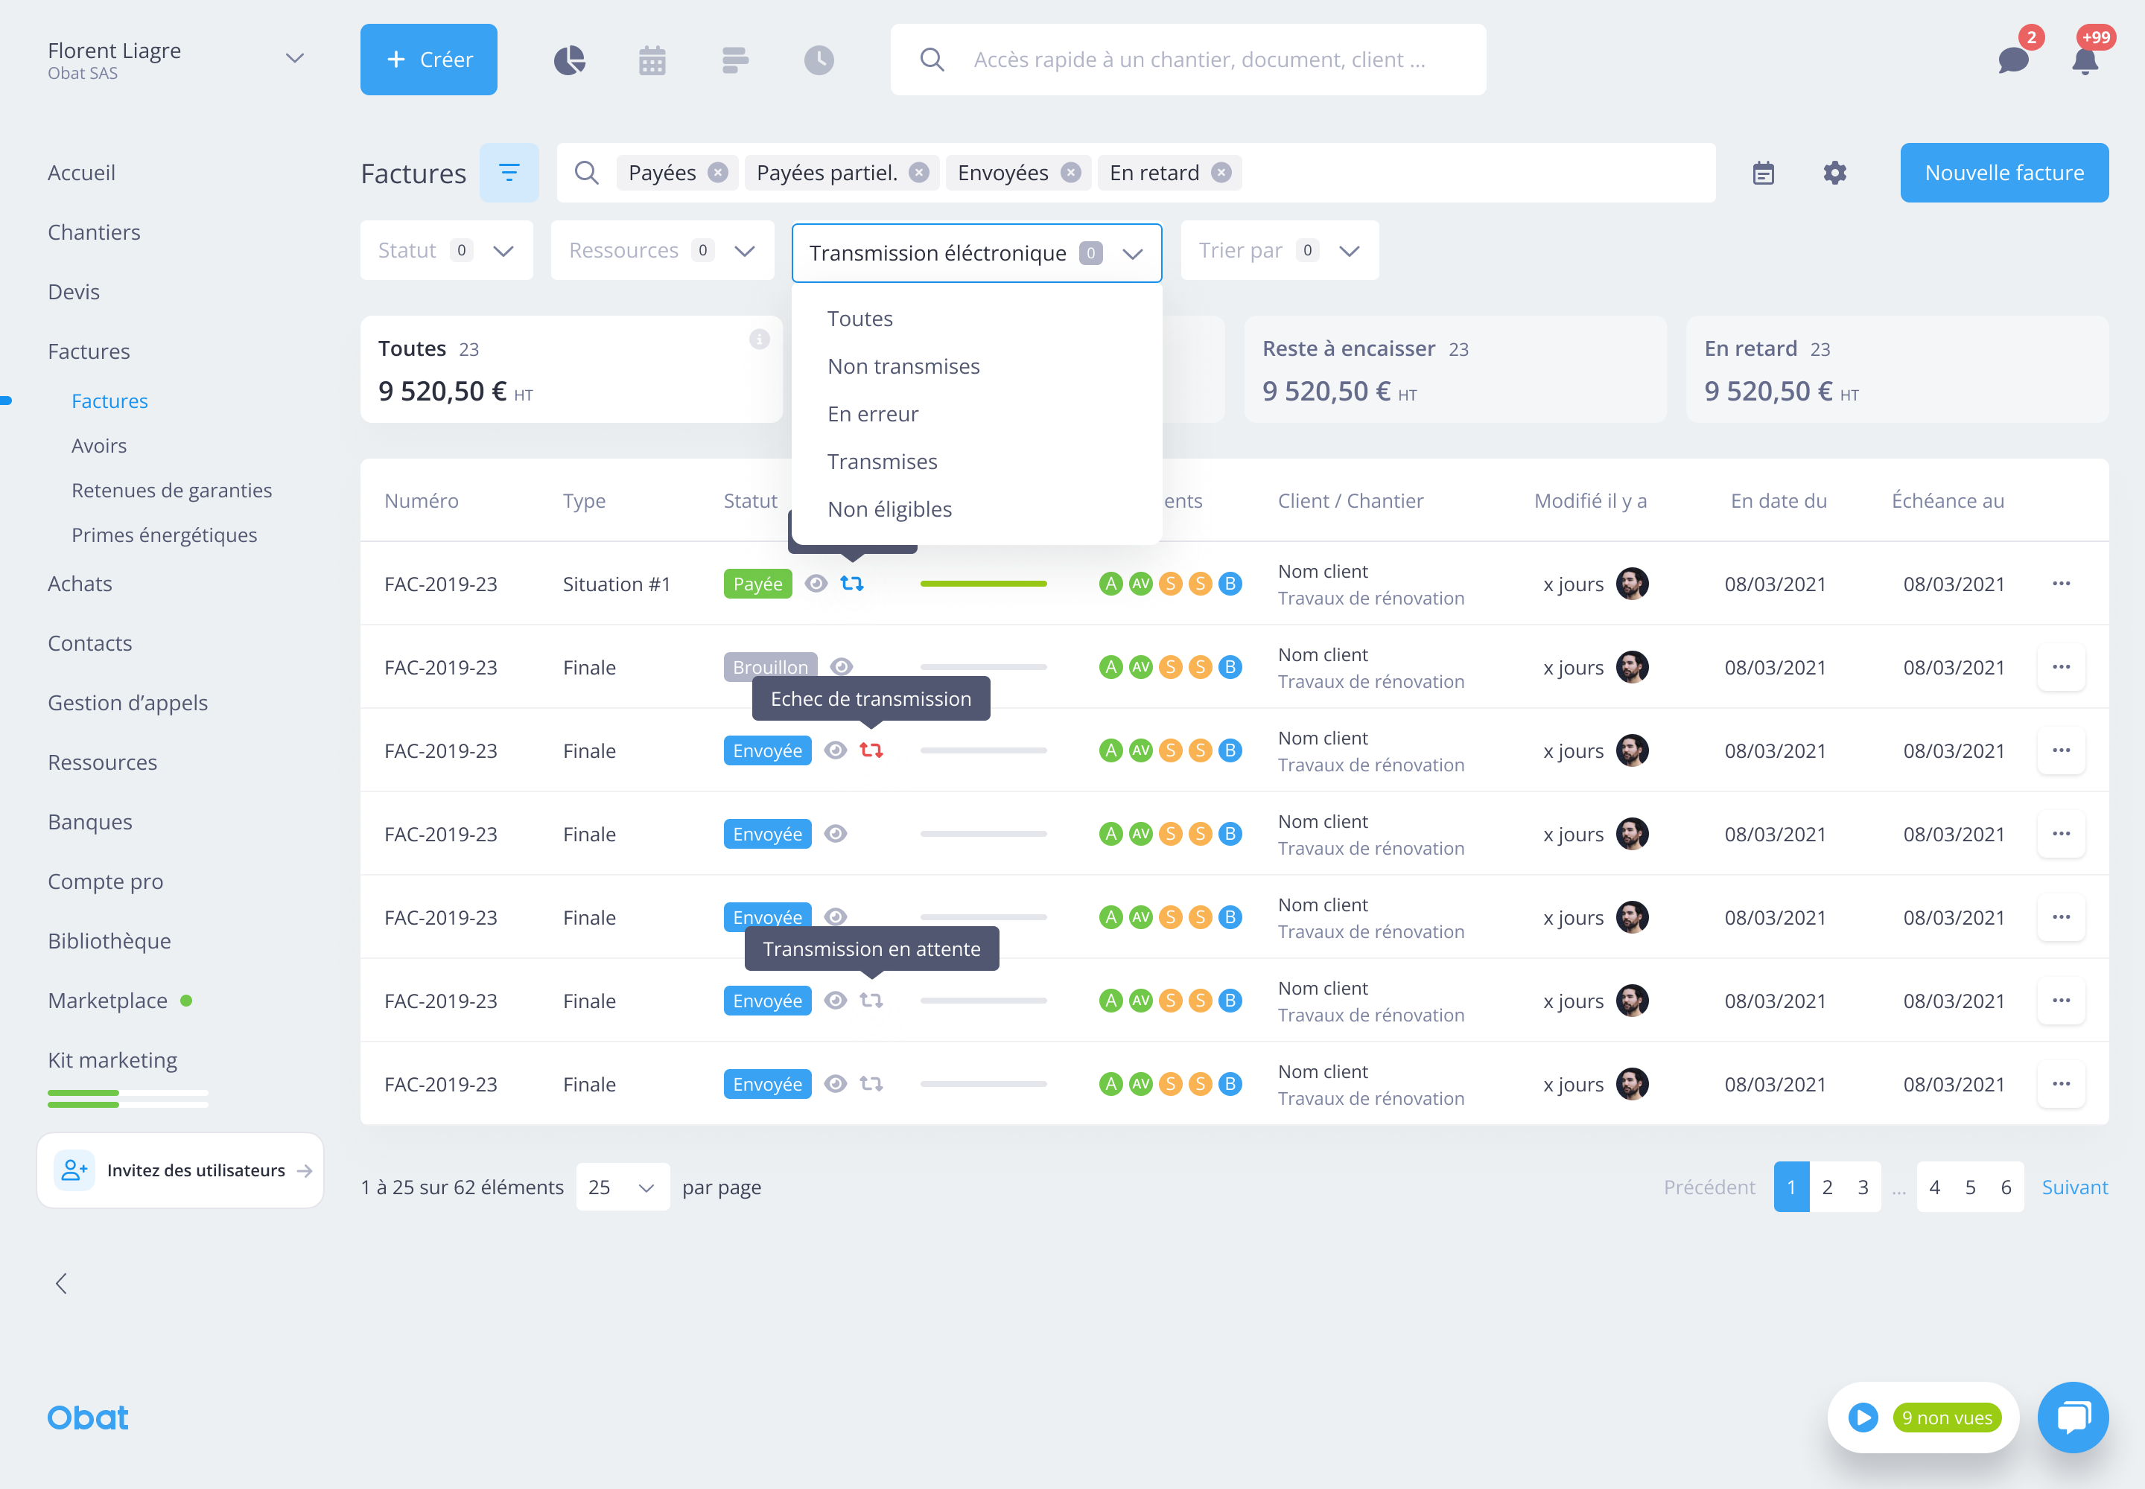The image size is (2145, 1489).
Task: Click the Nouvelle facture button
Action: [2004, 173]
